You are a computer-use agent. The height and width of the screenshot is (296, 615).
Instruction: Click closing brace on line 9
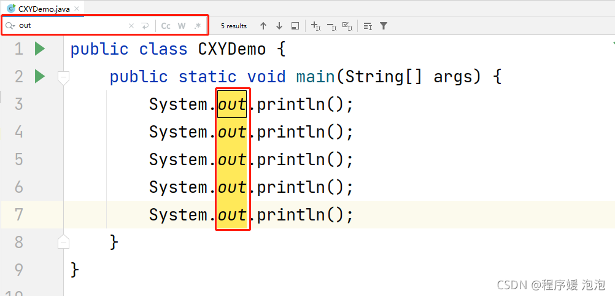(75, 270)
